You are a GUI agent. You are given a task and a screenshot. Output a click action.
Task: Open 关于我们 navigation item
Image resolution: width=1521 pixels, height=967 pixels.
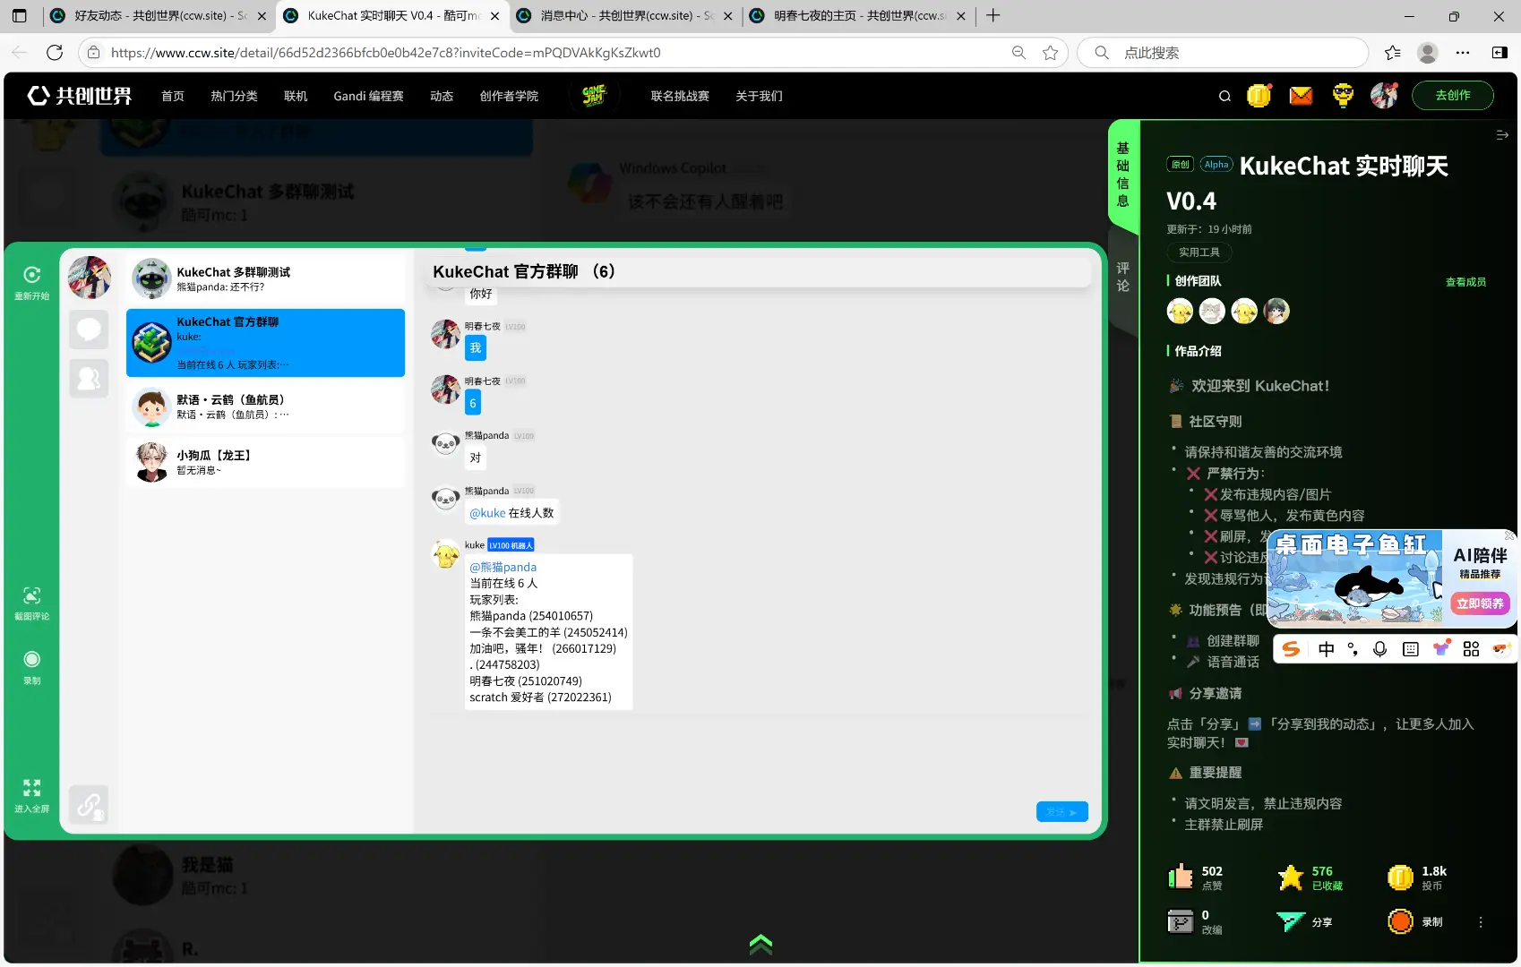tap(759, 96)
